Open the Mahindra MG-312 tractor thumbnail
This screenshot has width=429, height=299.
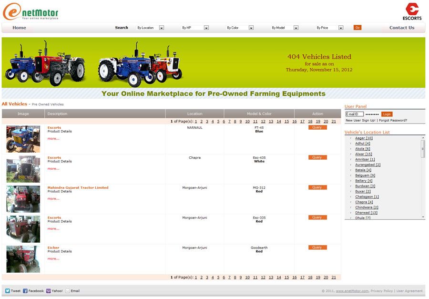point(23,199)
